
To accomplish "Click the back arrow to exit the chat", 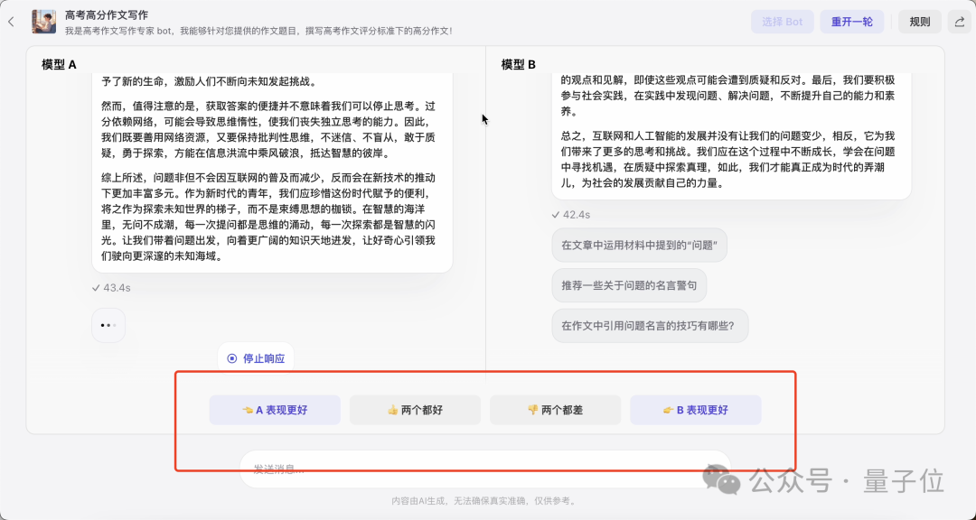I will click(13, 21).
